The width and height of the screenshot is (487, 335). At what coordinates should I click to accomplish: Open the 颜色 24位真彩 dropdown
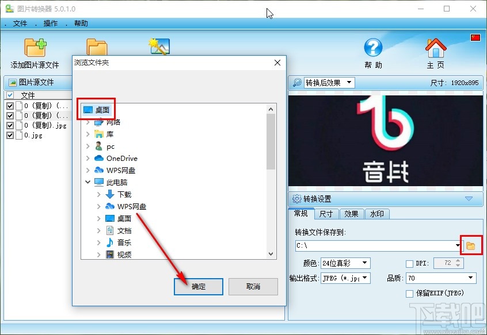[x=364, y=263]
